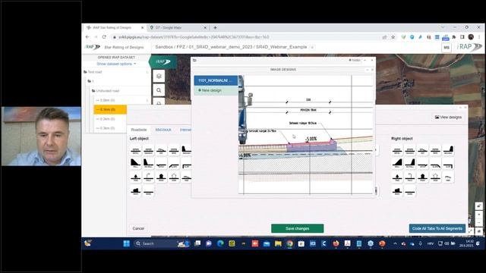The height and width of the screenshot is (273, 486).
Task: Click Code All Tabs To All Segments
Action: tap(437, 228)
